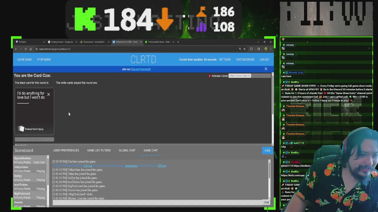Click "Current timer duration: 60 seconds" text
This screenshot has width=378, height=212.
pyautogui.click(x=198, y=59)
